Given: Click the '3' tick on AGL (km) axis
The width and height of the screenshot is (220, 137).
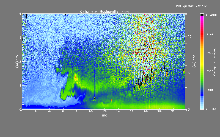Looking at the screenshot, I should (20, 38).
